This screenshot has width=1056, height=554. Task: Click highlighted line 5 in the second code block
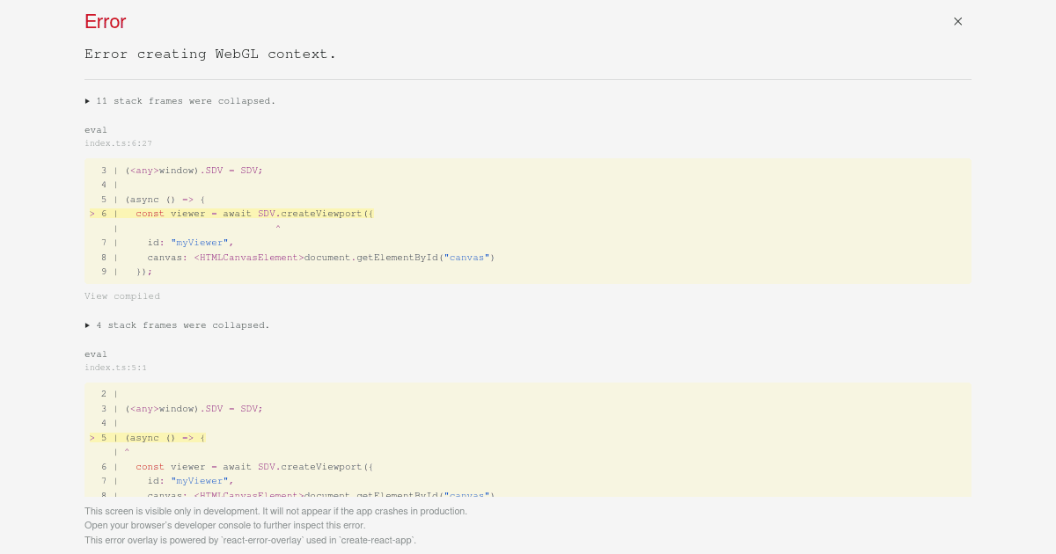147,438
